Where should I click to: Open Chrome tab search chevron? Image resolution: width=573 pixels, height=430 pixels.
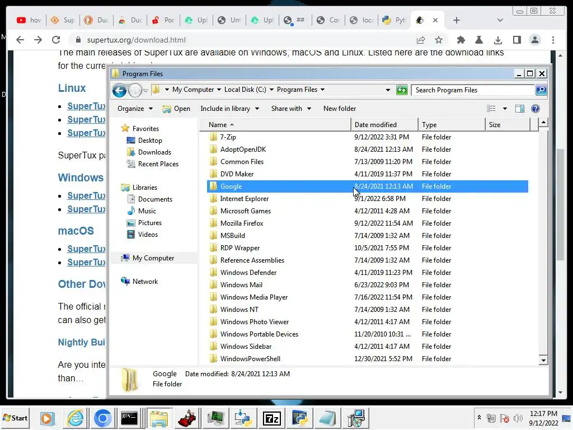click(500, 20)
